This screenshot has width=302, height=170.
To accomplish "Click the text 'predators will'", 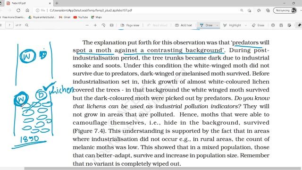I will [251, 42].
